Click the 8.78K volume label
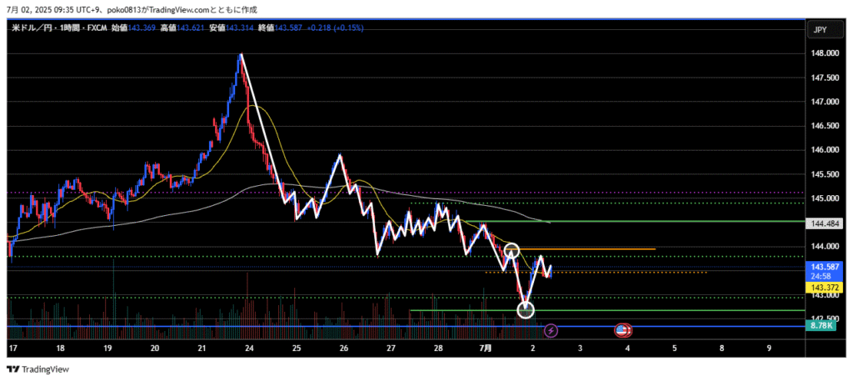 tap(823, 326)
